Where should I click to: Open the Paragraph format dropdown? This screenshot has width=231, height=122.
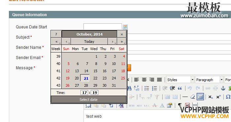click(209, 80)
